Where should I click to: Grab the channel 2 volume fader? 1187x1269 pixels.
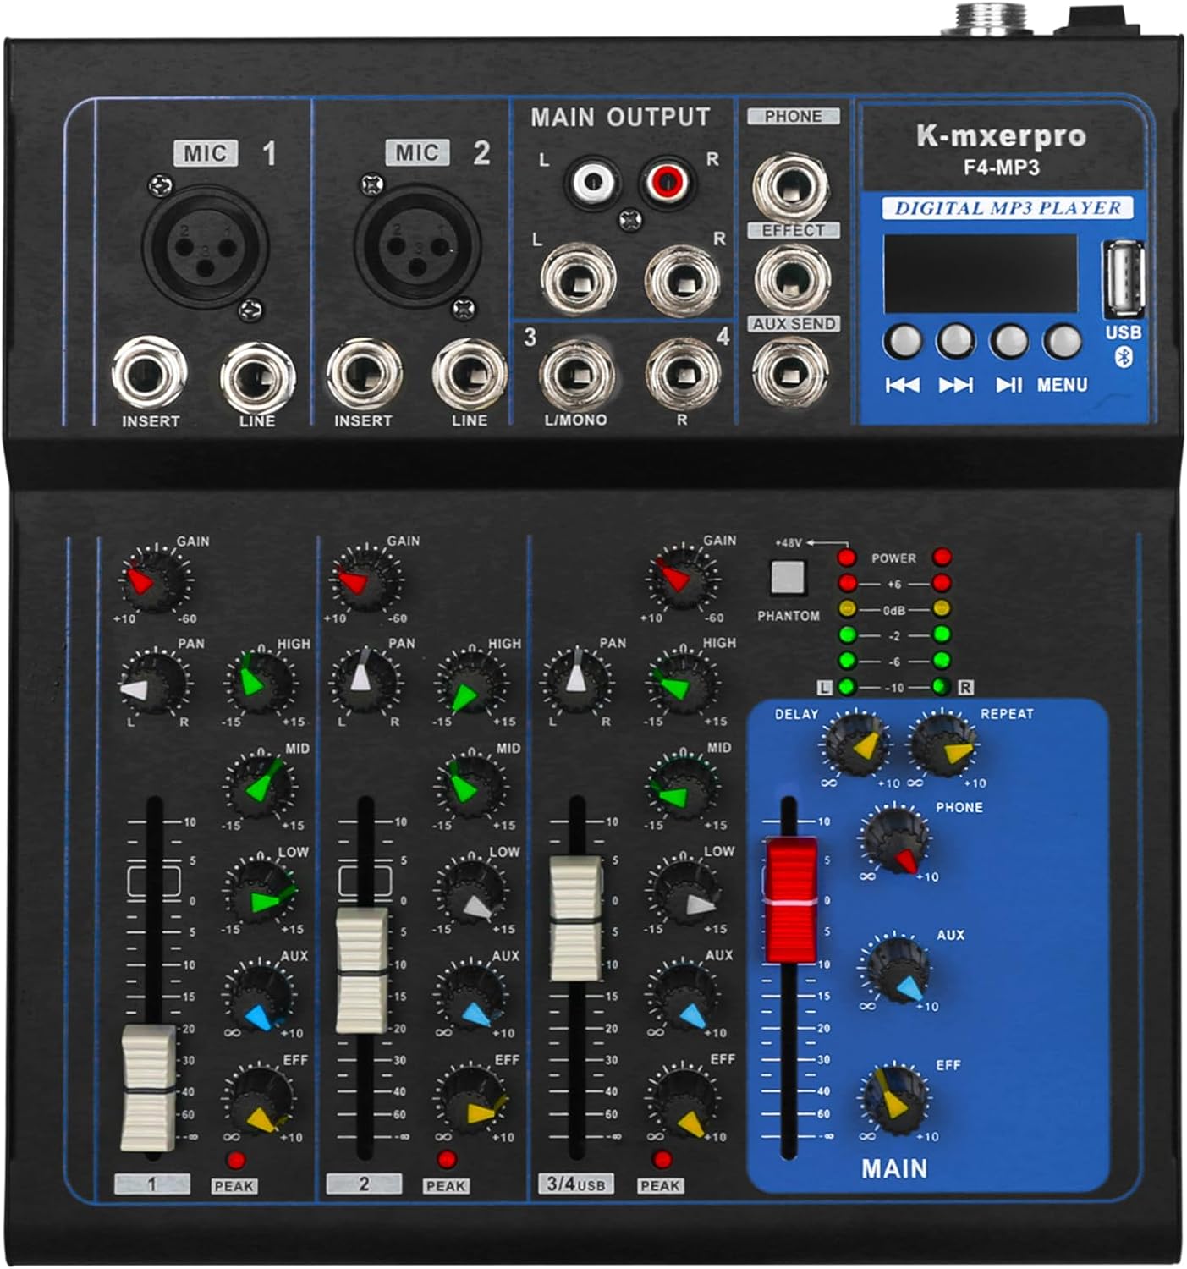[x=364, y=970]
